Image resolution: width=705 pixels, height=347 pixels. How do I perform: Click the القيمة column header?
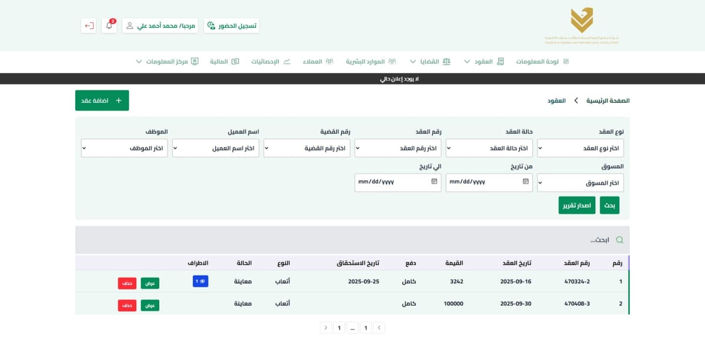(x=455, y=263)
